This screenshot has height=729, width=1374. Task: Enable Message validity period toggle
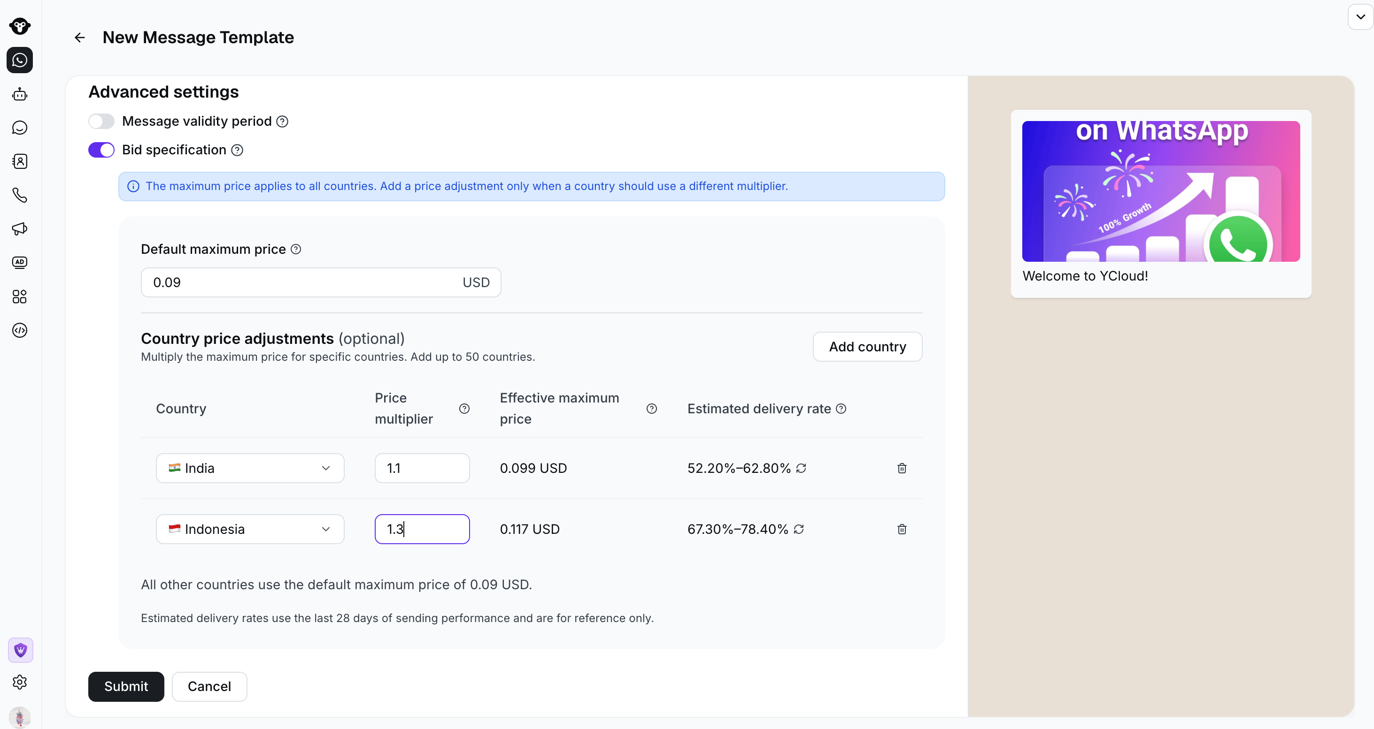[x=101, y=121]
